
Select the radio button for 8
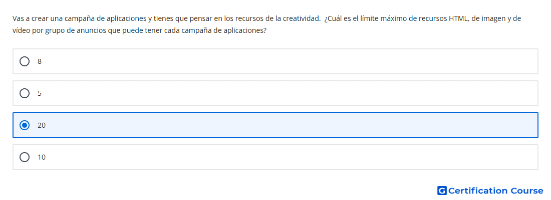(x=25, y=61)
